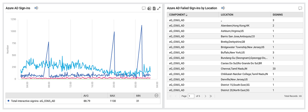Click the page number input field
The image size is (308, 112).
[191, 96]
